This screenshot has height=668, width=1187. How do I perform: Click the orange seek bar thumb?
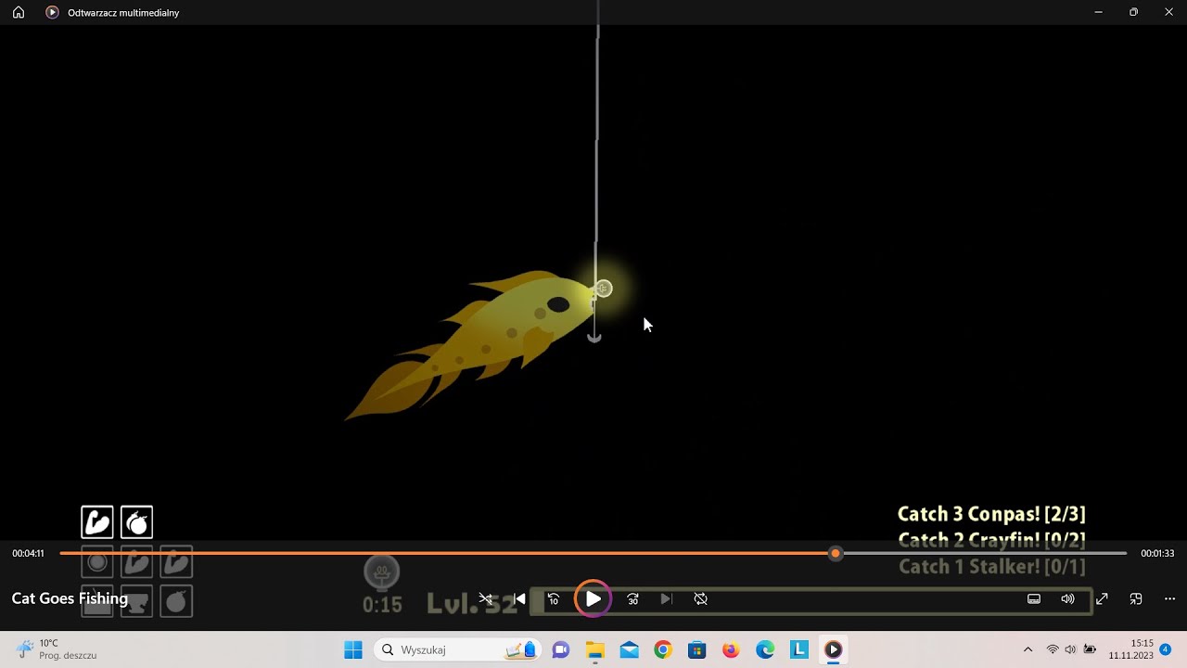pos(836,553)
